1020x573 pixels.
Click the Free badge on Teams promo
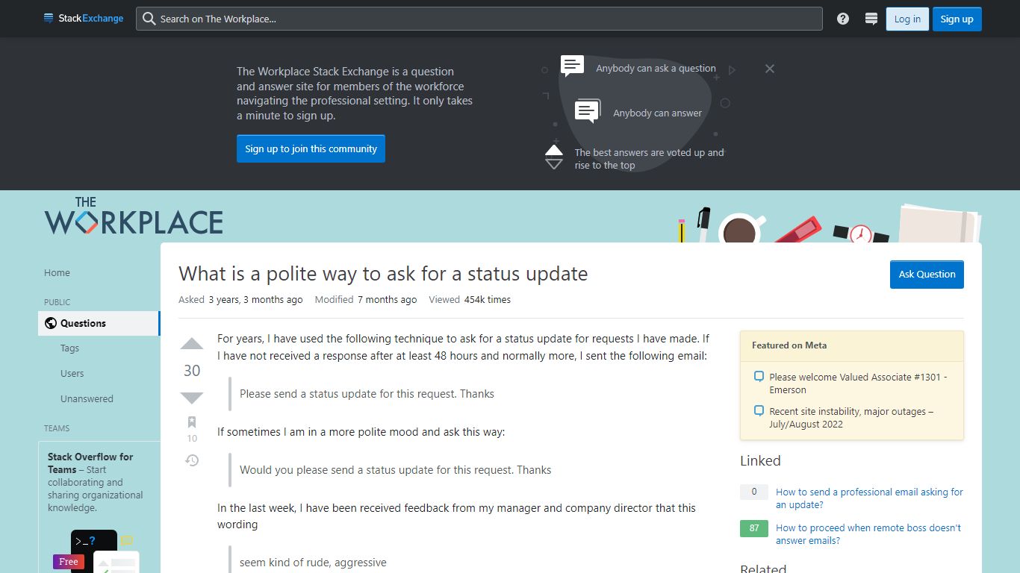coord(69,561)
